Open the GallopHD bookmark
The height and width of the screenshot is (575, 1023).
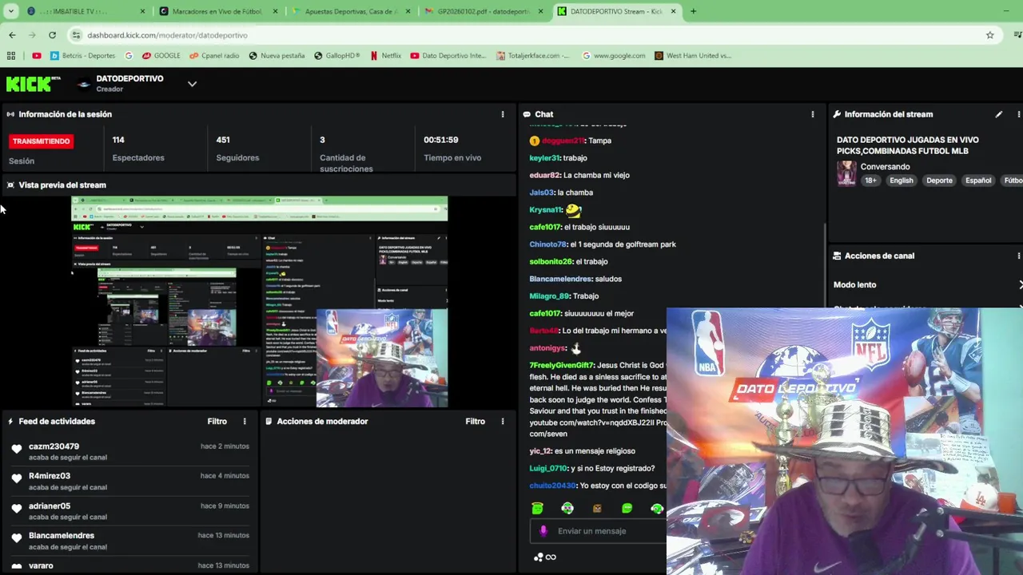(337, 56)
